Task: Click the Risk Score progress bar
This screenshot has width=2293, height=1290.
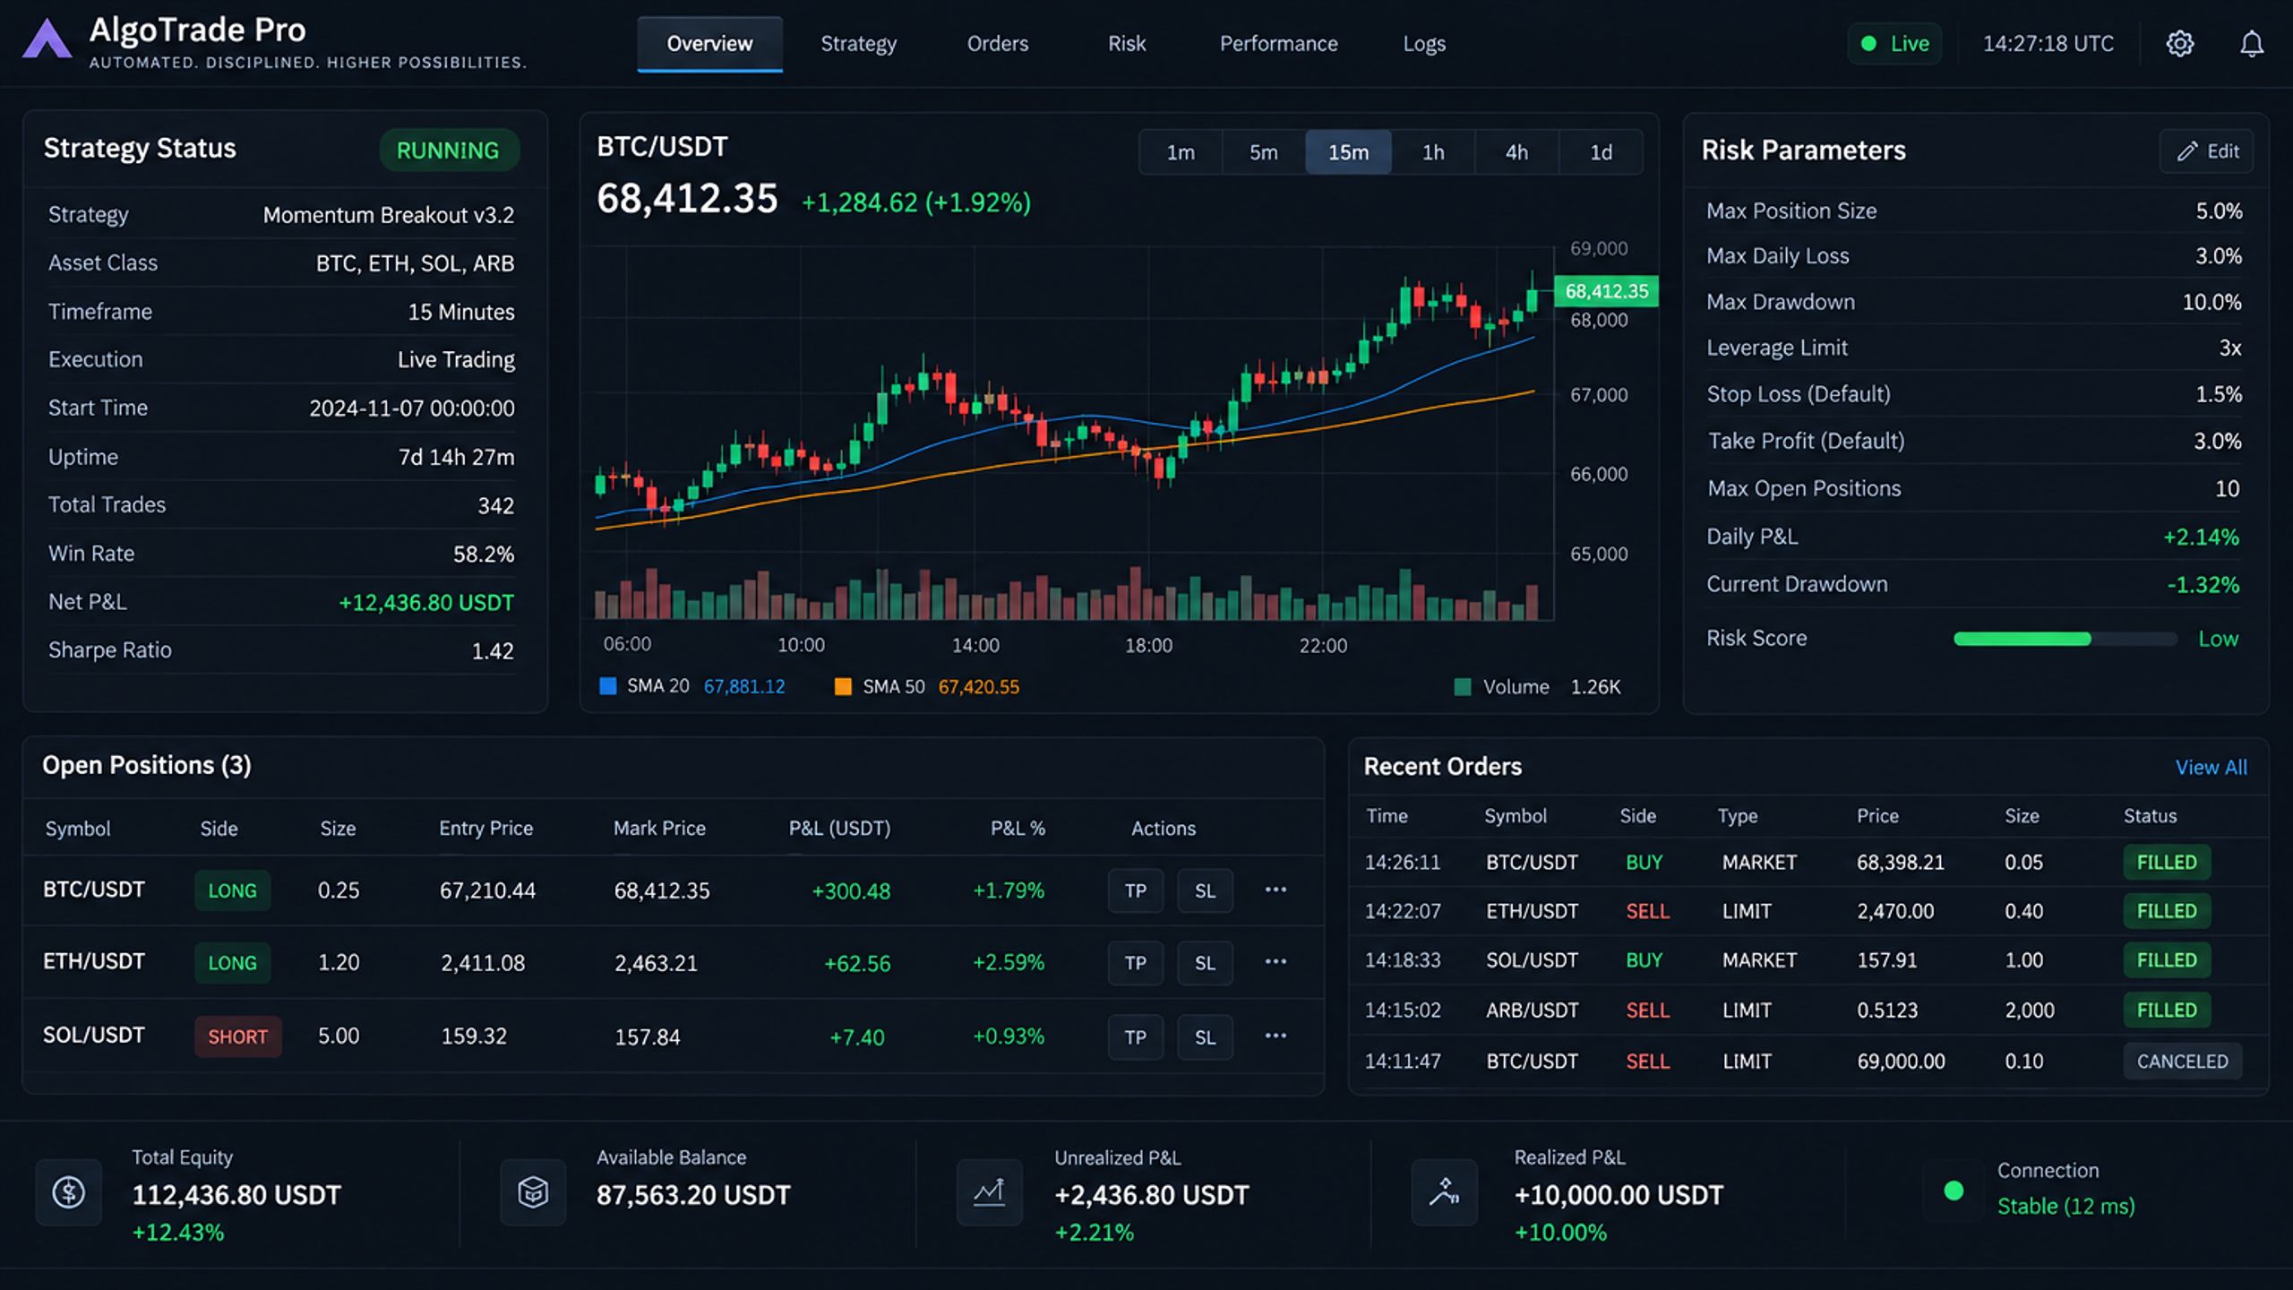Action: coord(2065,639)
